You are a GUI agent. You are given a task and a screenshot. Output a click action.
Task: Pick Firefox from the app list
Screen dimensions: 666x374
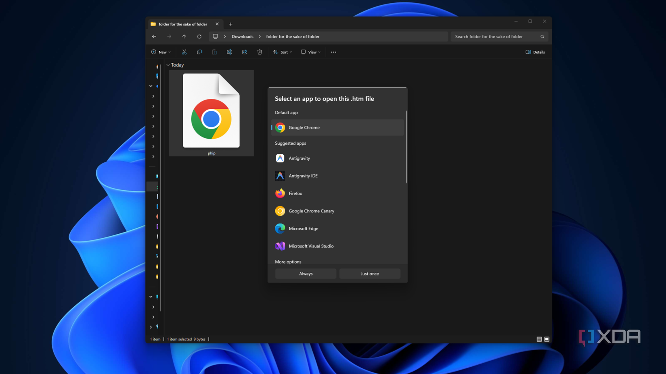pos(338,193)
